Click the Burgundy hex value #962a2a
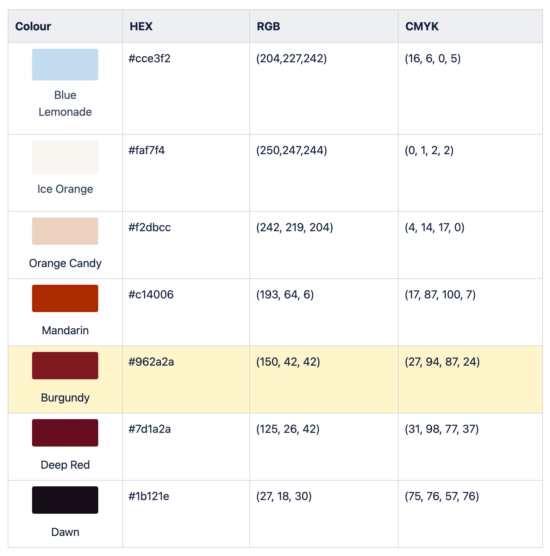The width and height of the screenshot is (550, 556). pyautogui.click(x=151, y=362)
